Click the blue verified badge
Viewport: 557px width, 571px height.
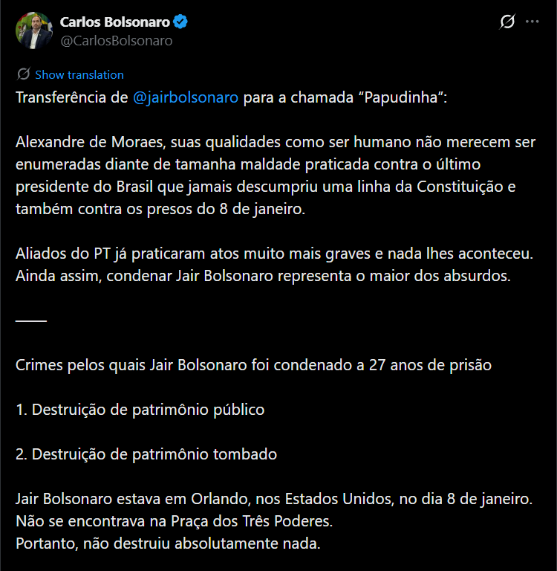[180, 22]
